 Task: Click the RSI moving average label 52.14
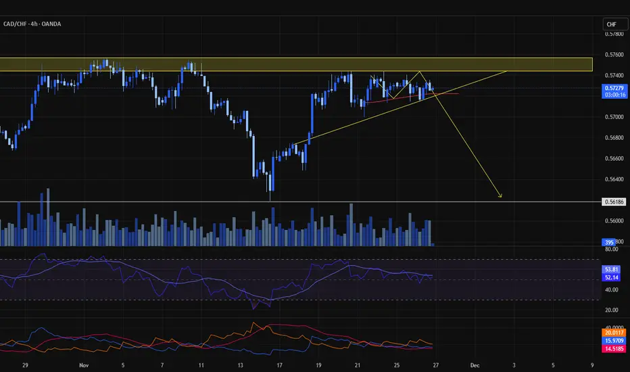tap(612, 277)
